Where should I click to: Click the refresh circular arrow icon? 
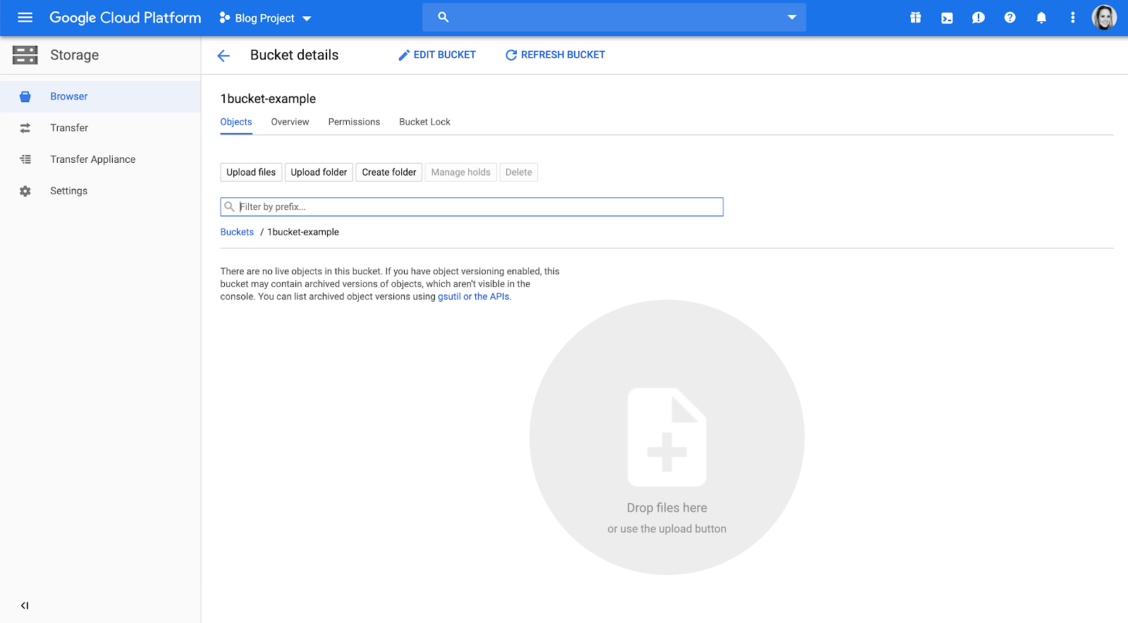[x=511, y=55]
